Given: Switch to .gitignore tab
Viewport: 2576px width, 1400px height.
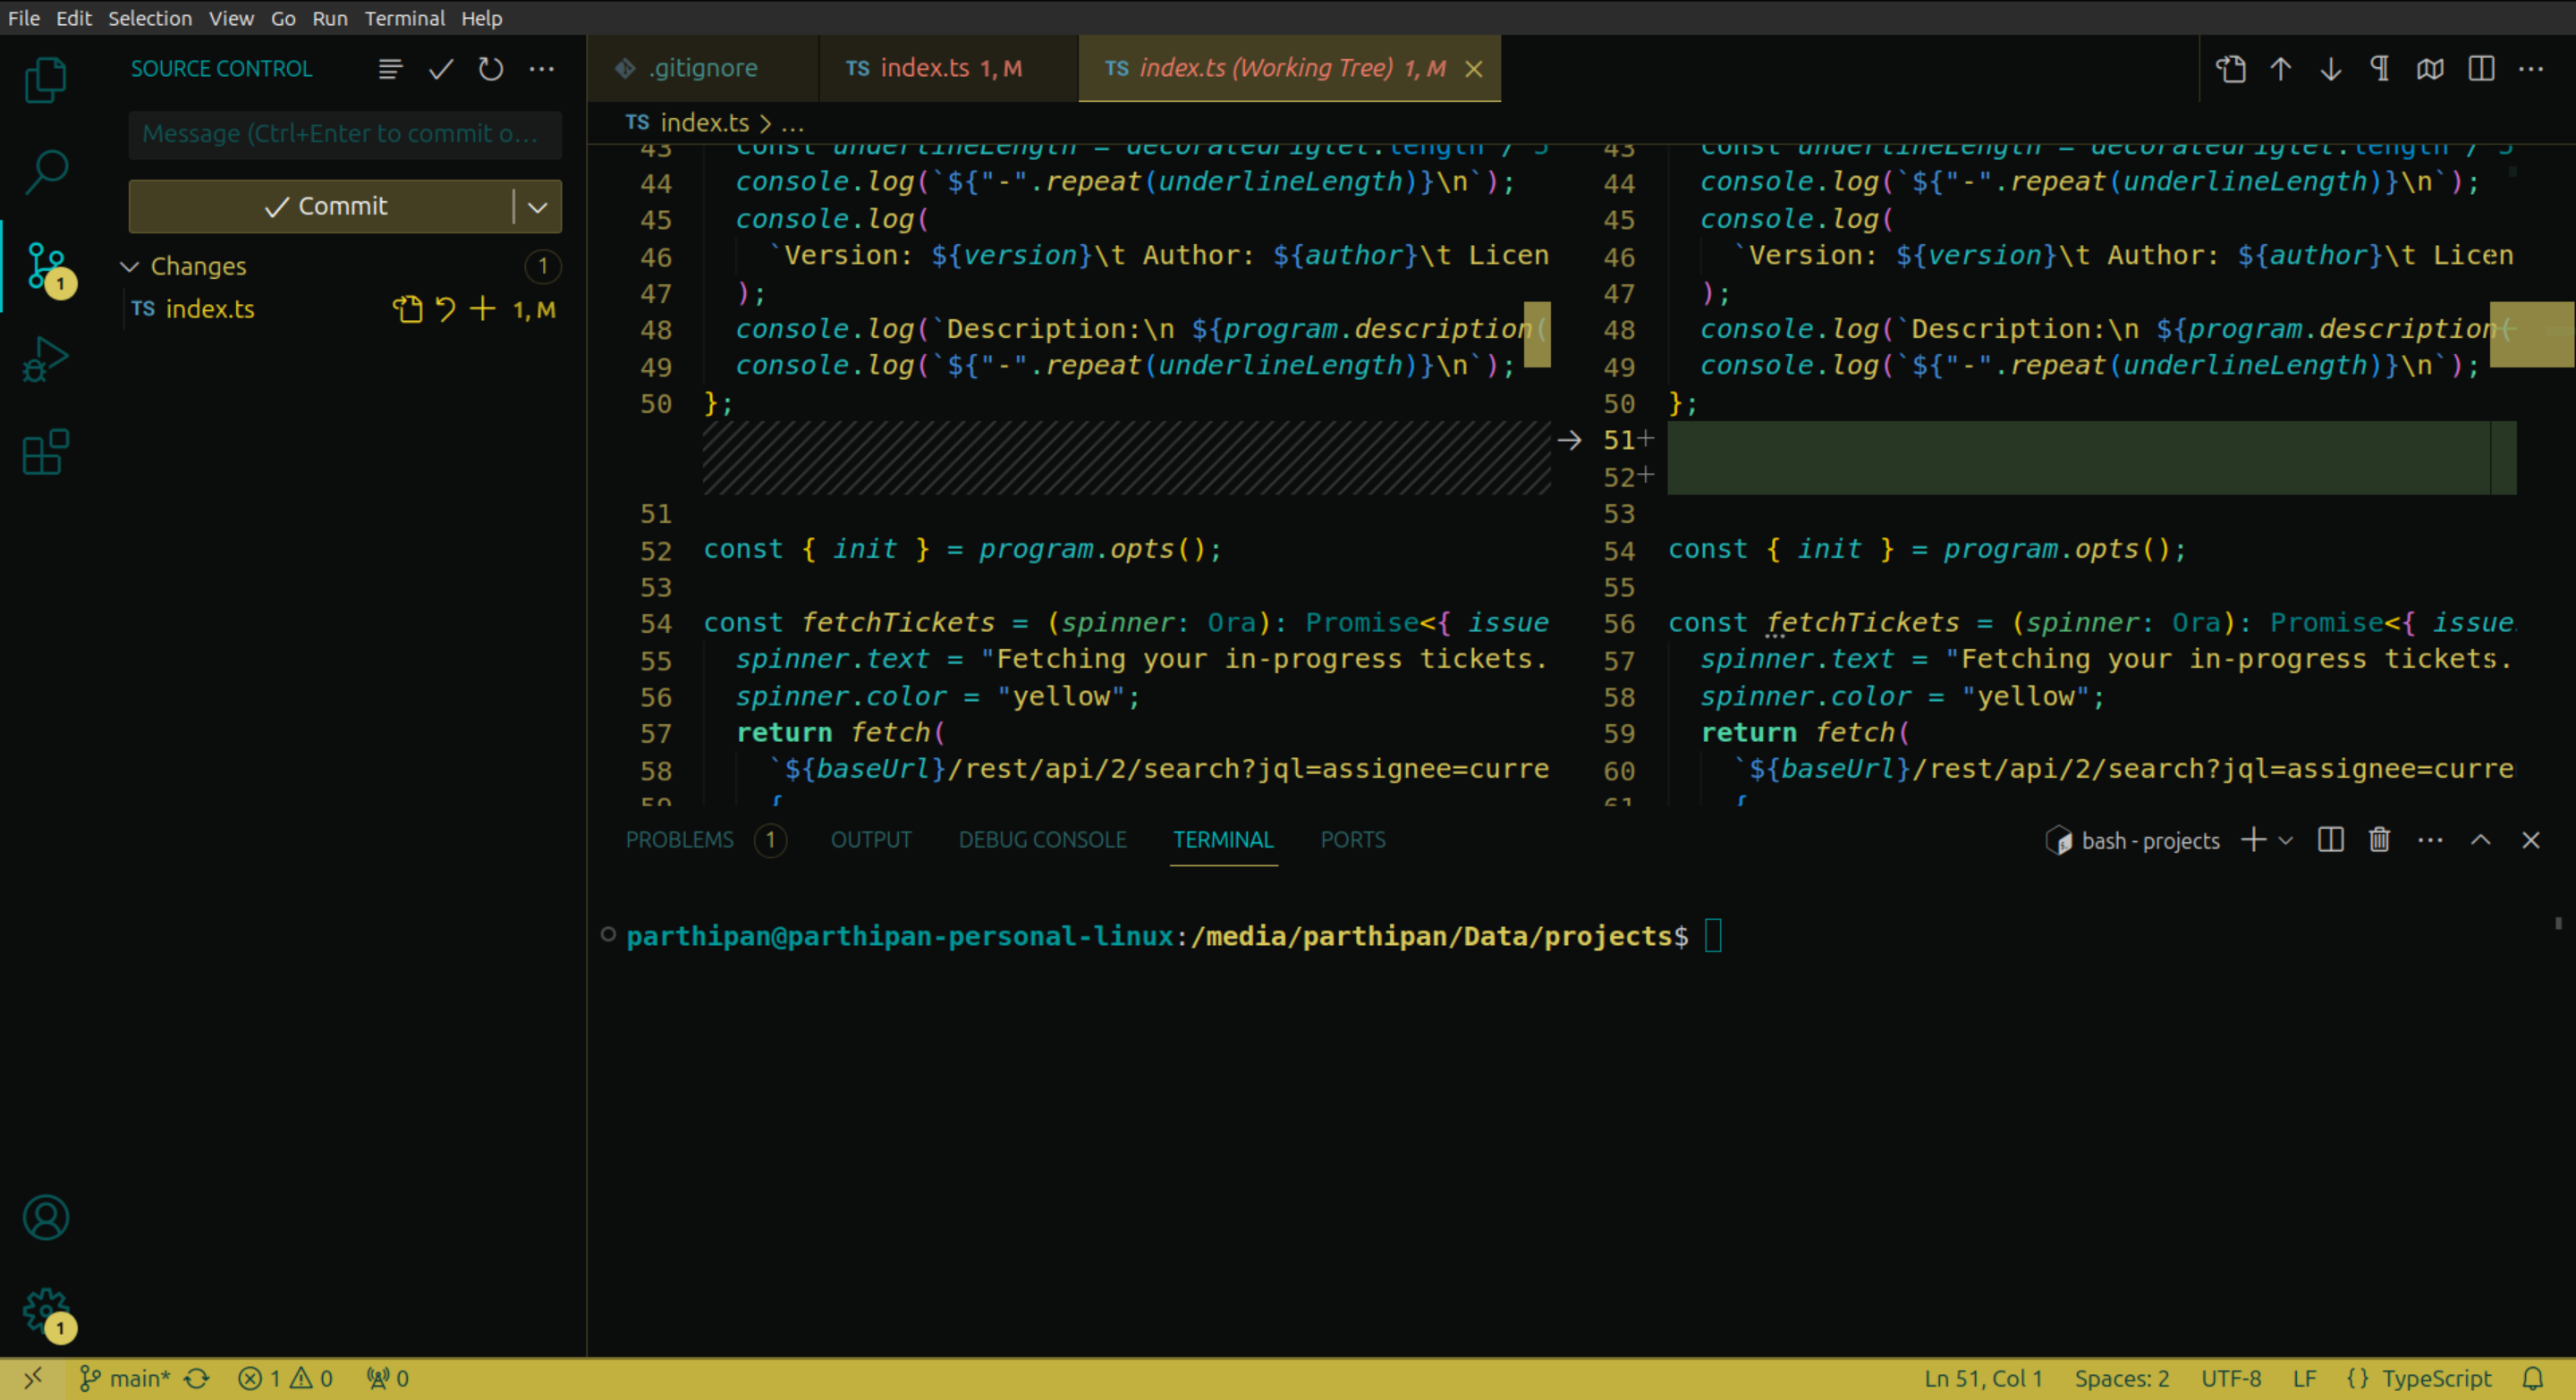Looking at the screenshot, I should pos(703,68).
